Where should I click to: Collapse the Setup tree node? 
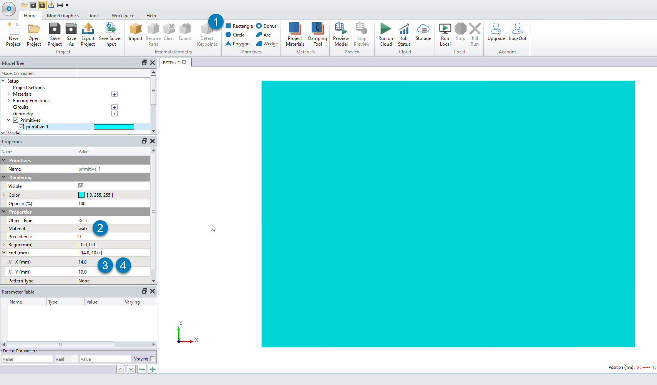pos(3,81)
